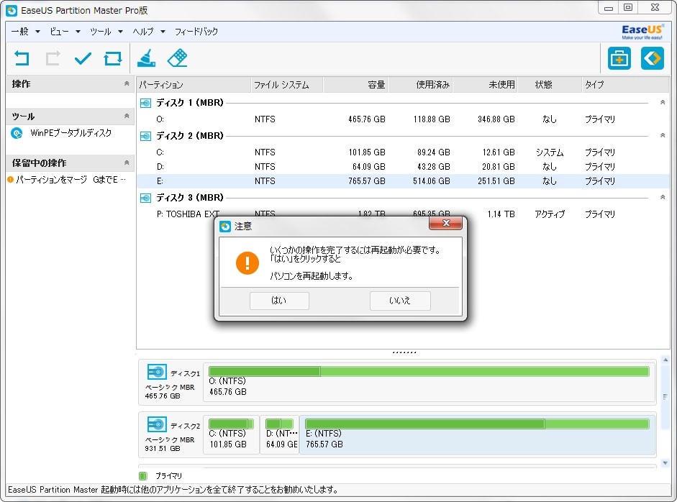Screen dimensions: 677x502
Task: Collapse the ディスク 1 (MBR) group
Action: pos(663,103)
